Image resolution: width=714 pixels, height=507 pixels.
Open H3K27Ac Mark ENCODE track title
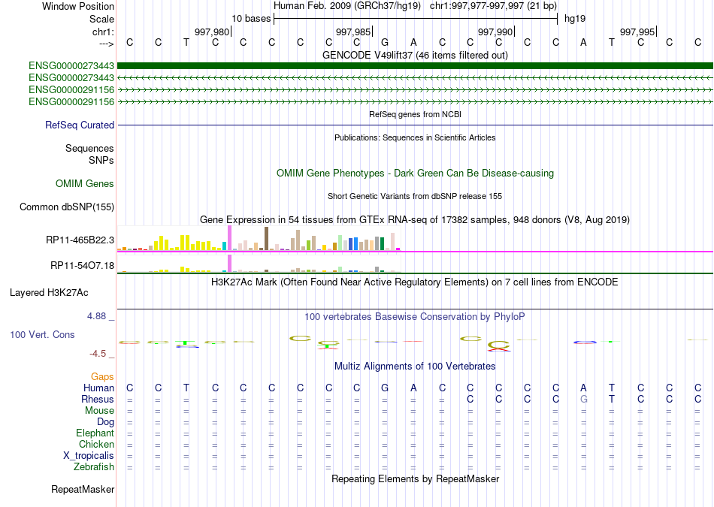pyautogui.click(x=415, y=282)
